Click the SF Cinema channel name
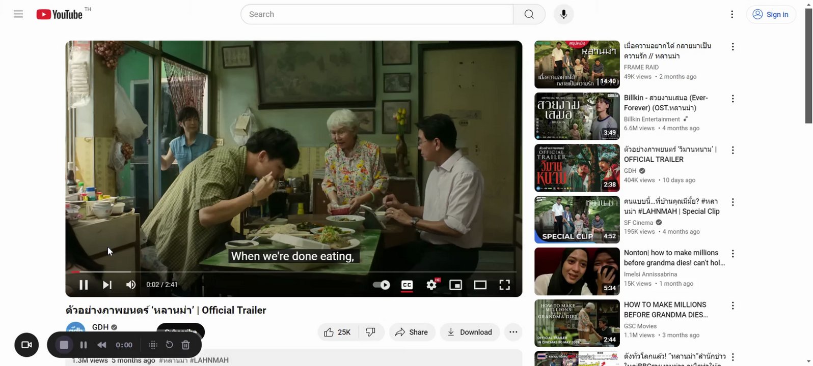Image resolution: width=813 pixels, height=366 pixels. click(x=638, y=223)
